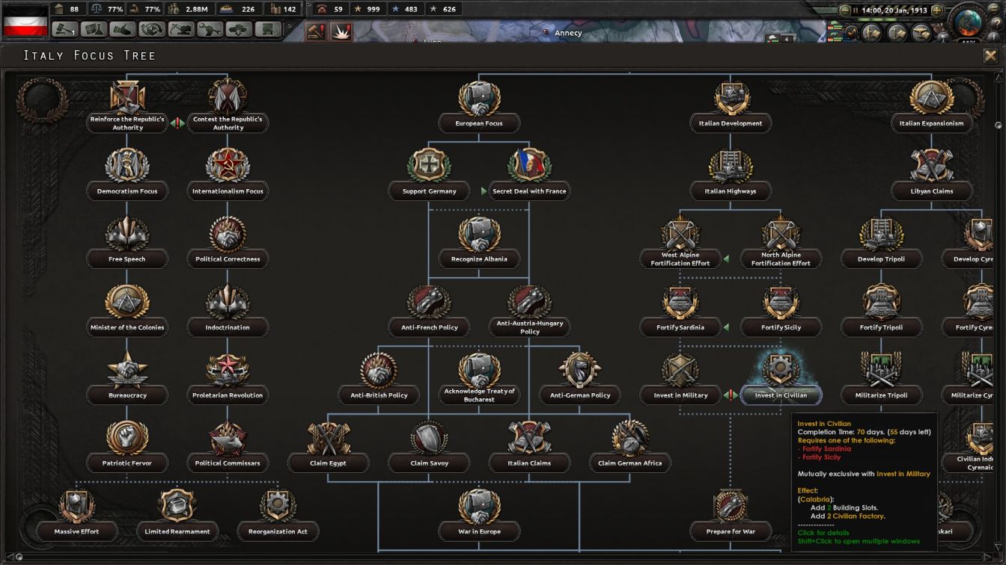Click the Develop Tripoli focus
The width and height of the screenshot is (1006, 565).
(881, 242)
